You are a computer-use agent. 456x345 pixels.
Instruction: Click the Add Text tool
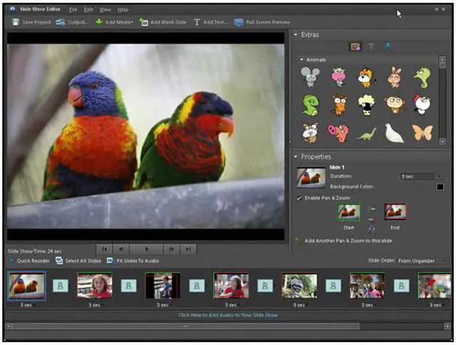(209, 22)
